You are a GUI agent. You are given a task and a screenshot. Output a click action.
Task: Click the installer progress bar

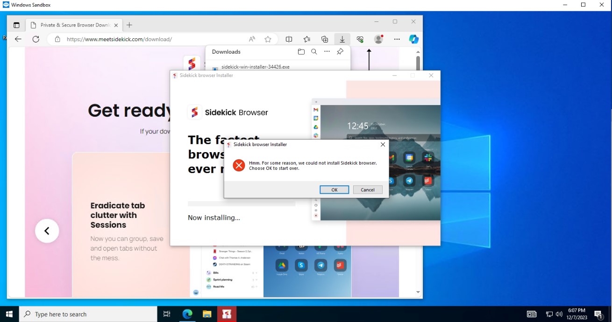coord(242,204)
